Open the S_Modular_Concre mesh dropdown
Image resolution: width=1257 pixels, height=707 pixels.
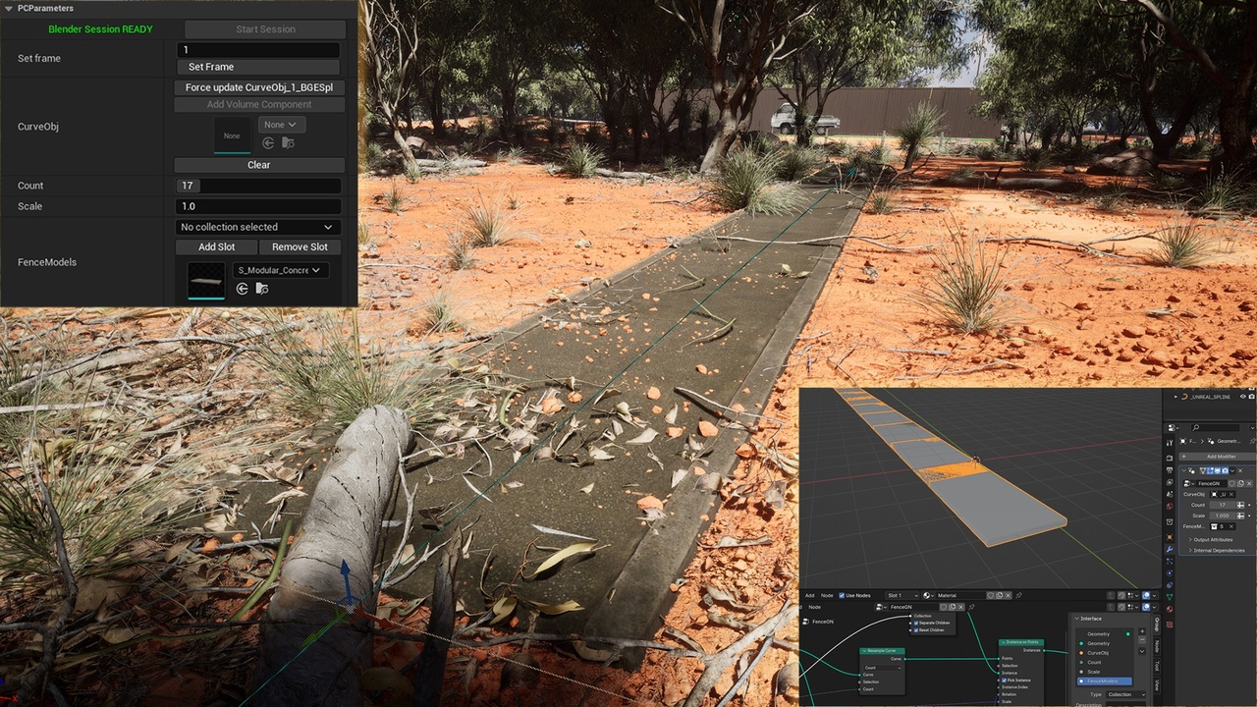[280, 270]
